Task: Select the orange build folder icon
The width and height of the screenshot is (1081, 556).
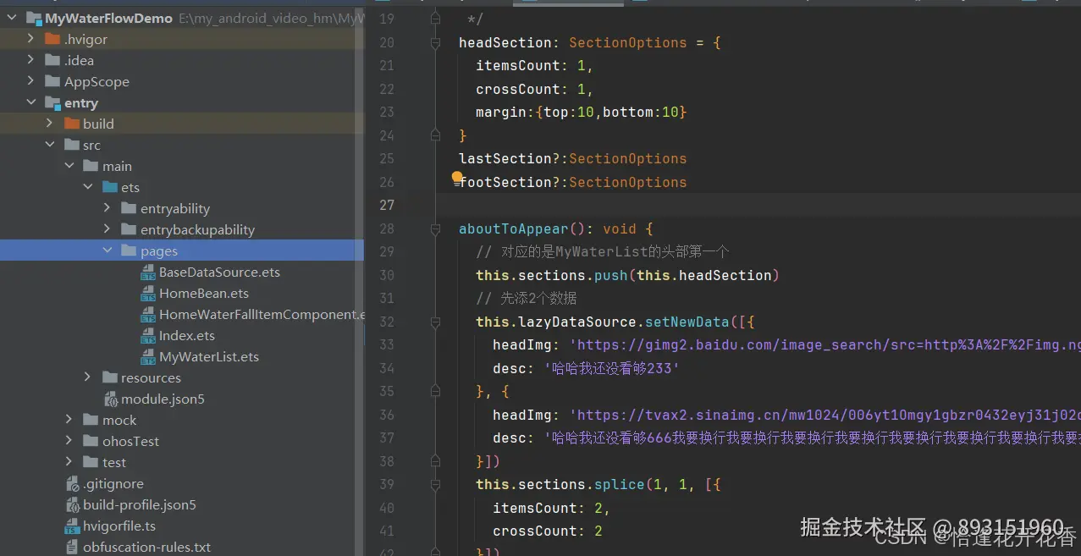Action: [71, 124]
